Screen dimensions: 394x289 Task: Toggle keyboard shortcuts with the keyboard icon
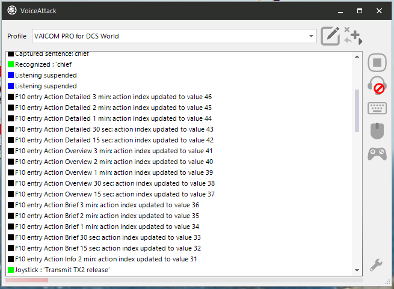[x=377, y=108]
